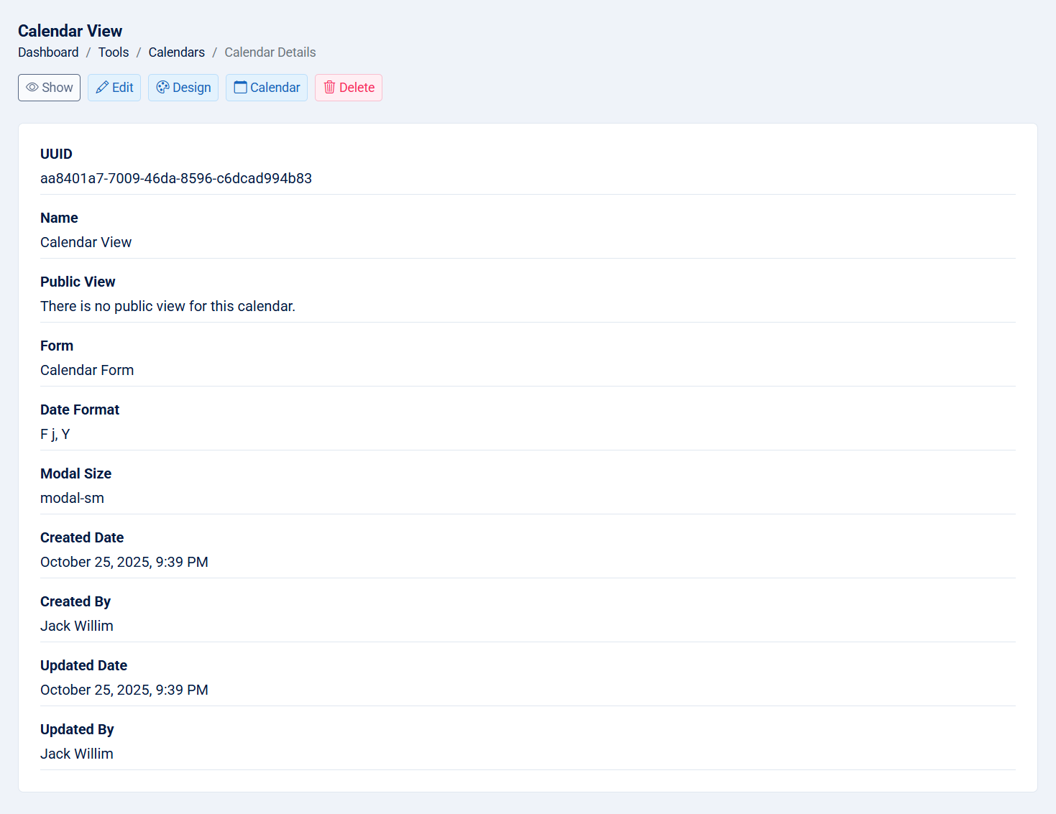1056x814 pixels.
Task: Click the Name value 'Calendar View'
Action: point(86,242)
